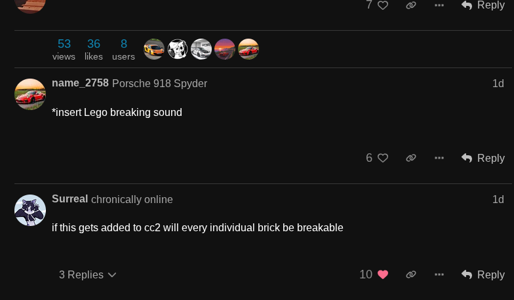The width and height of the screenshot is (514, 300).
Task: Copy link to Surreal's post
Action: click(411, 274)
